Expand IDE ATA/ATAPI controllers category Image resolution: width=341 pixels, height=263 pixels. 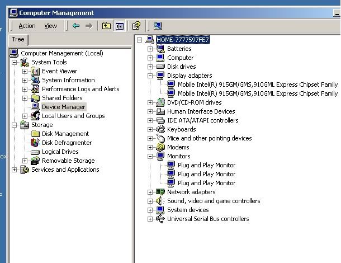tap(150, 120)
